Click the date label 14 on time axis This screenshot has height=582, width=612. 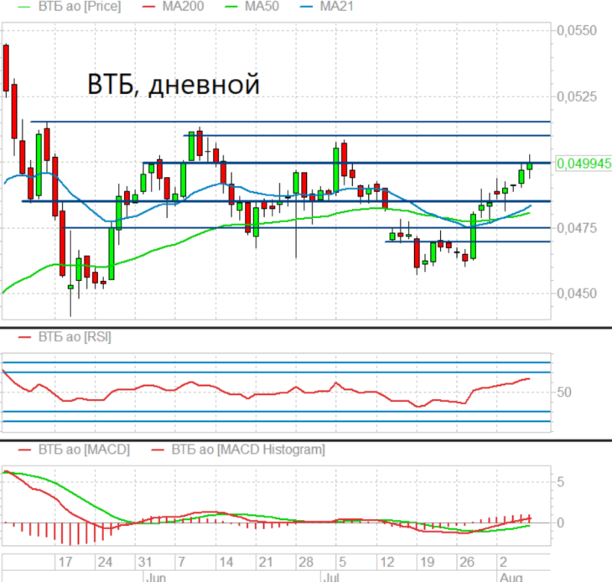pyautogui.click(x=226, y=562)
